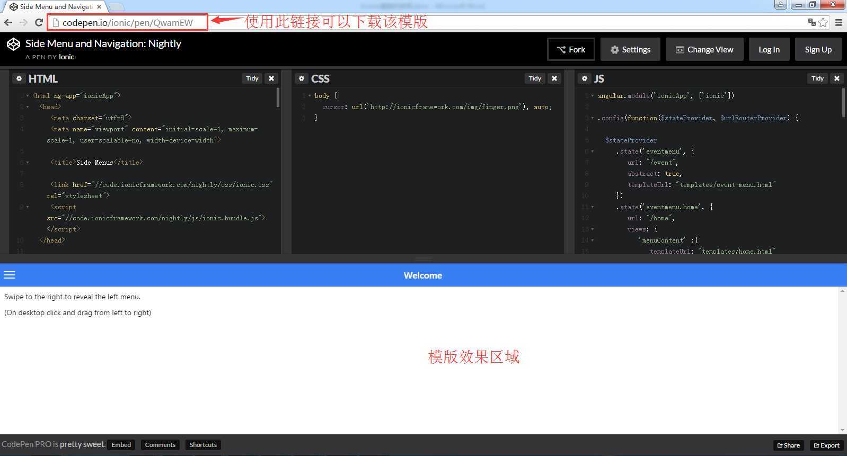The width and height of the screenshot is (847, 456).
Task: Tidy the JS code
Action: tap(818, 78)
